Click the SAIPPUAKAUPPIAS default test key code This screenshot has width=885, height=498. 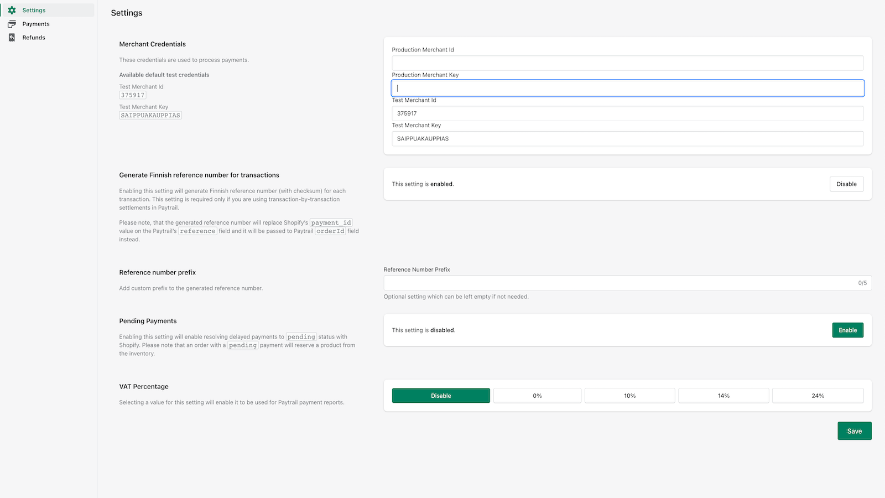click(x=150, y=115)
